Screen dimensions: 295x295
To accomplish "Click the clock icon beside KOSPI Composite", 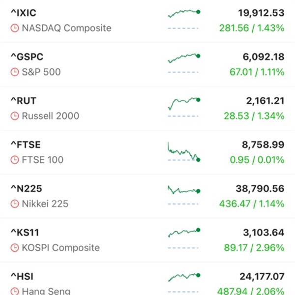I will pyautogui.click(x=15, y=248).
